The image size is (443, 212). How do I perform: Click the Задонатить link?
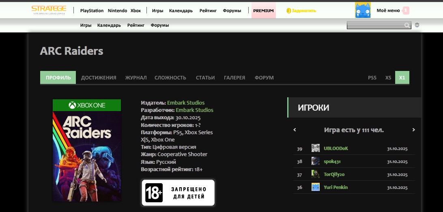(304, 11)
